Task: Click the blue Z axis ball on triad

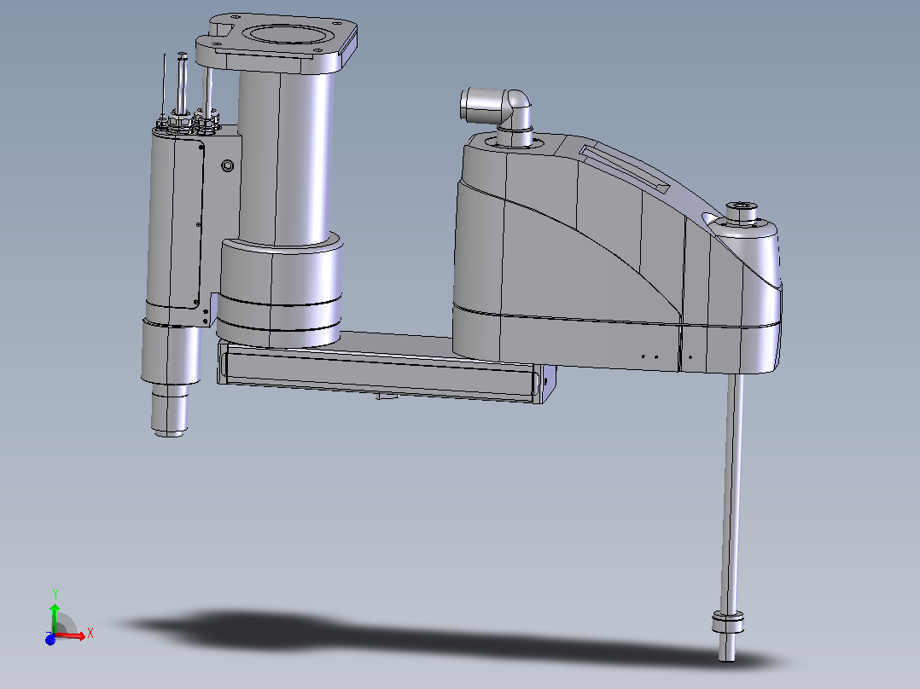Action: (50, 640)
